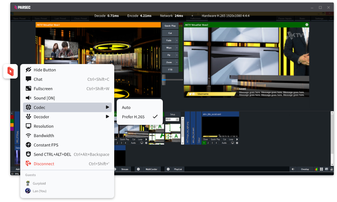The height and width of the screenshot is (202, 337).
Task: Click the Overlay button
Action: 305,169
